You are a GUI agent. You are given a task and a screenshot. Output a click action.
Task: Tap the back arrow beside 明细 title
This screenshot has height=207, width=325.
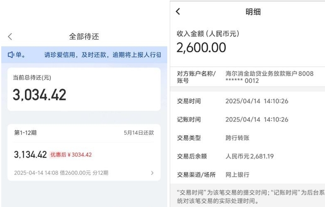(178, 12)
